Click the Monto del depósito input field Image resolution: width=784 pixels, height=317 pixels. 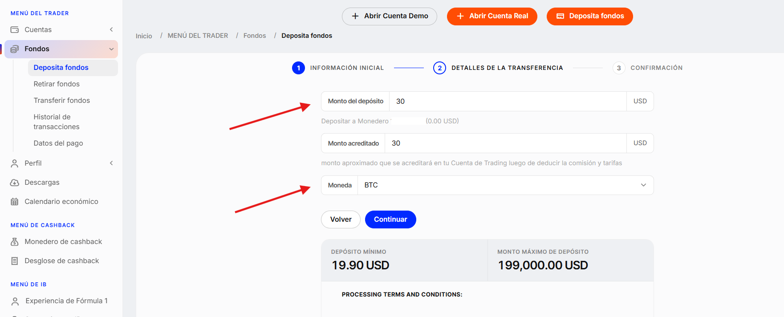point(508,102)
